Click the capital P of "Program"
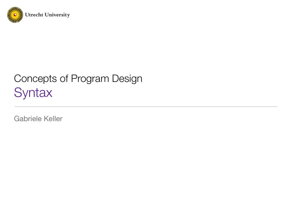Viewport: 292px width, 219px height. pos(74,78)
